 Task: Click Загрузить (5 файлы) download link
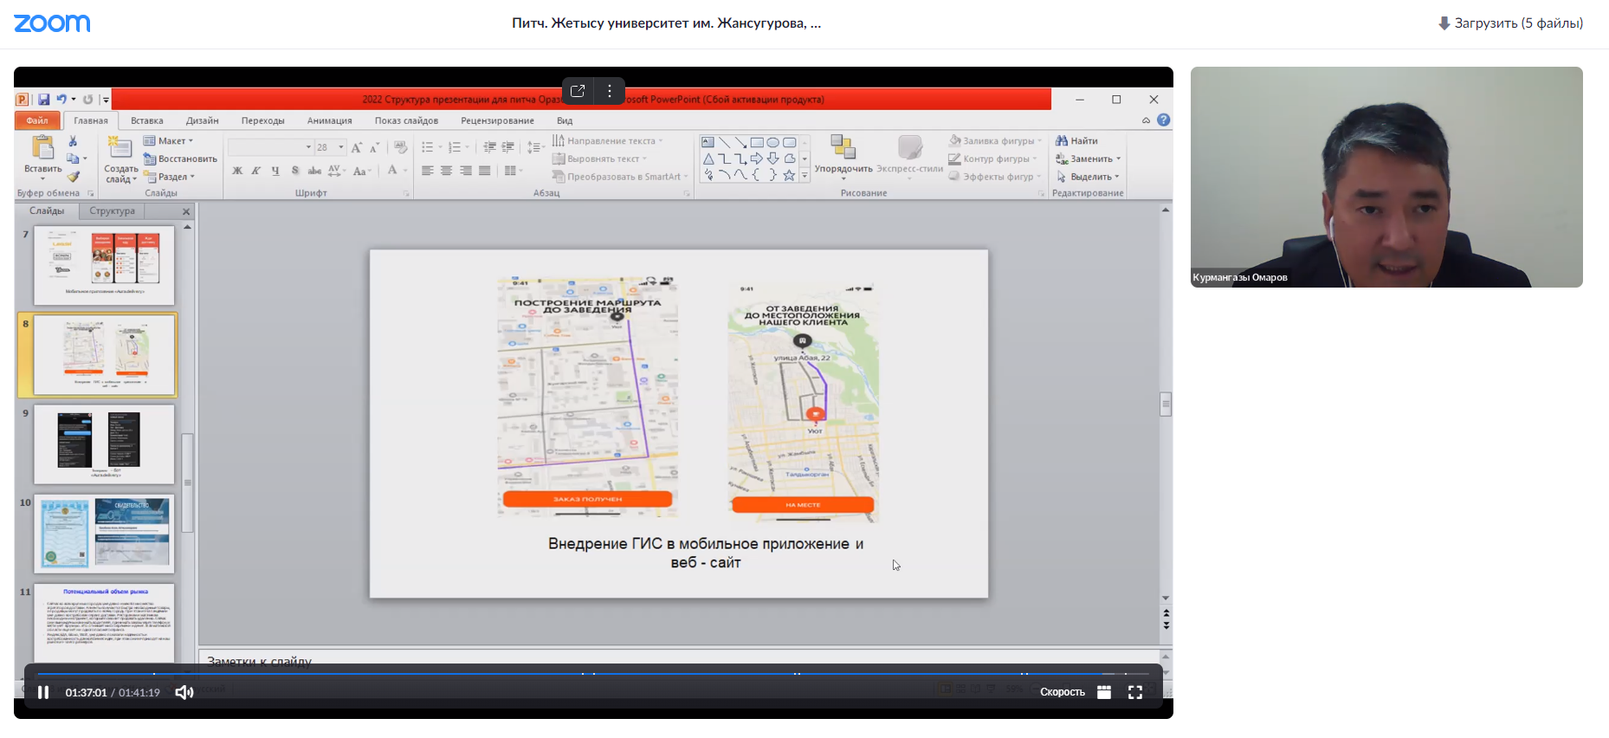(1510, 23)
